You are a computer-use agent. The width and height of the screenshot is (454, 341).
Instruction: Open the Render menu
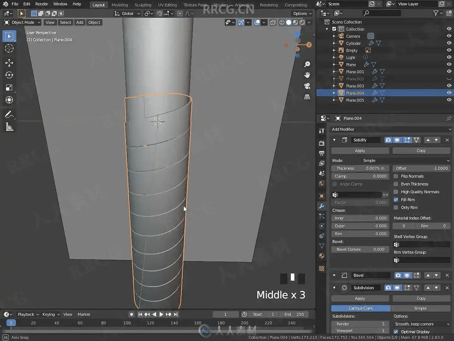[x=42, y=4]
